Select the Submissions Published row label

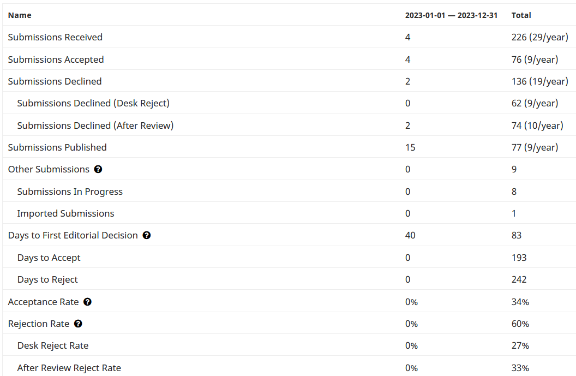pyautogui.click(x=57, y=147)
